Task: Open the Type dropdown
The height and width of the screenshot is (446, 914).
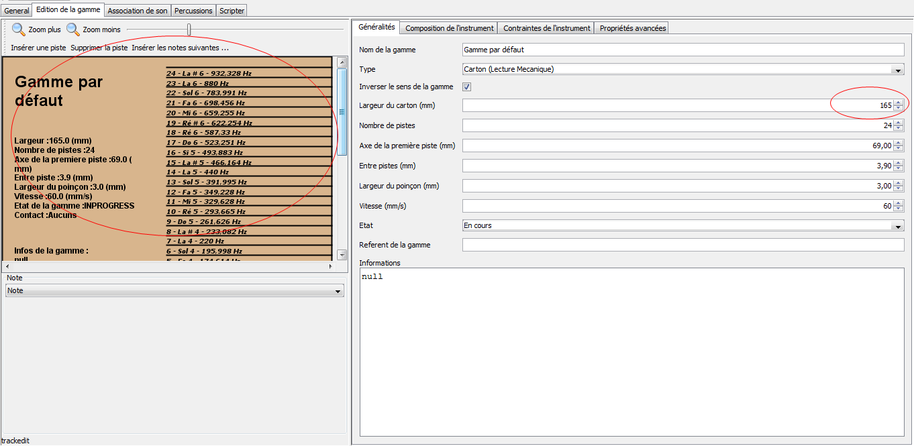Action: coord(897,70)
